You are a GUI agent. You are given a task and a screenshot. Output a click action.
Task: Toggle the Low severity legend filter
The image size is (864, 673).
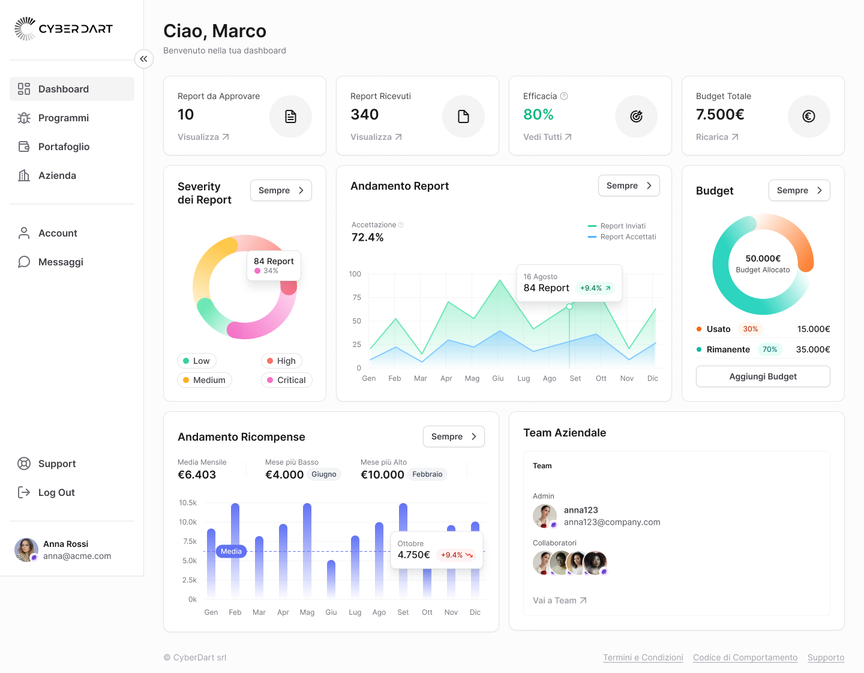pos(196,361)
